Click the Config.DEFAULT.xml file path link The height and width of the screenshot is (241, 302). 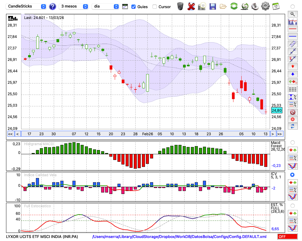(x=179, y=237)
